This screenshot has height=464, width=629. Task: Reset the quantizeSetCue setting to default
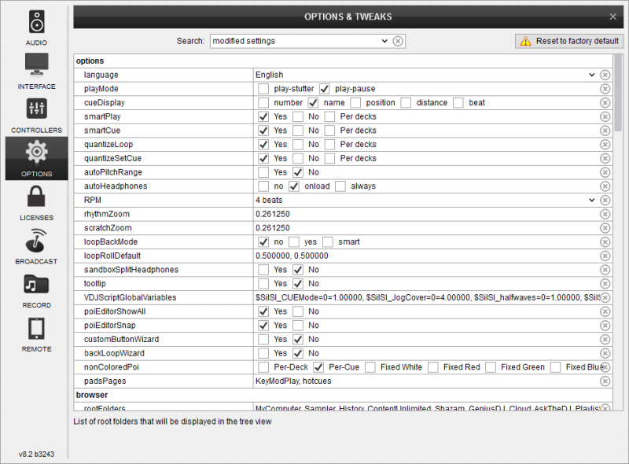(605, 159)
